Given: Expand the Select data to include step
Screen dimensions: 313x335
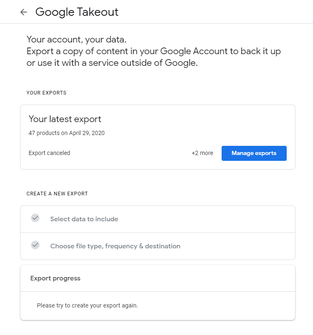Looking at the screenshot, I should (x=84, y=219).
